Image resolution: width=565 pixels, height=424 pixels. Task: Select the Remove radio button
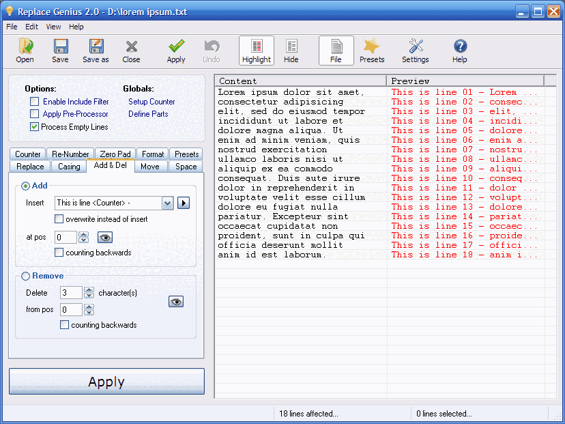(x=26, y=276)
